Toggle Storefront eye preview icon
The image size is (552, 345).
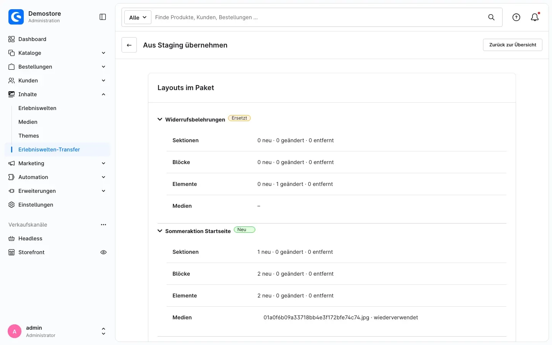point(103,252)
